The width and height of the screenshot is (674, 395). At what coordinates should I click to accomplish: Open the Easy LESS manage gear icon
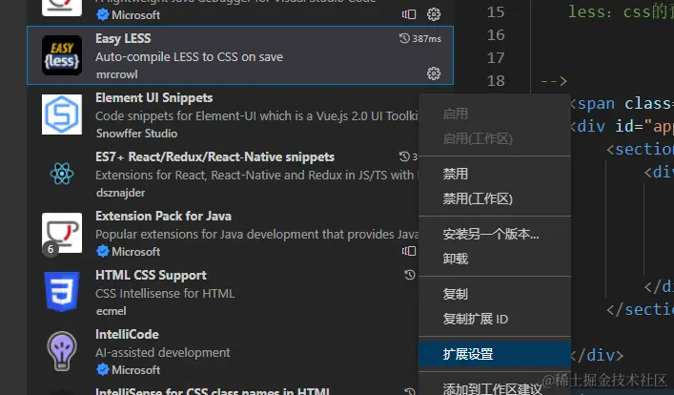433,73
